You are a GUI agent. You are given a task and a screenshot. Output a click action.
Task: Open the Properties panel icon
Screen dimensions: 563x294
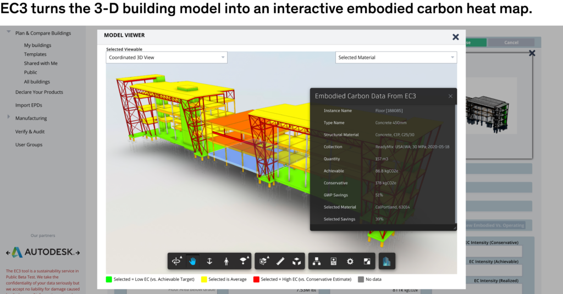tap(334, 262)
